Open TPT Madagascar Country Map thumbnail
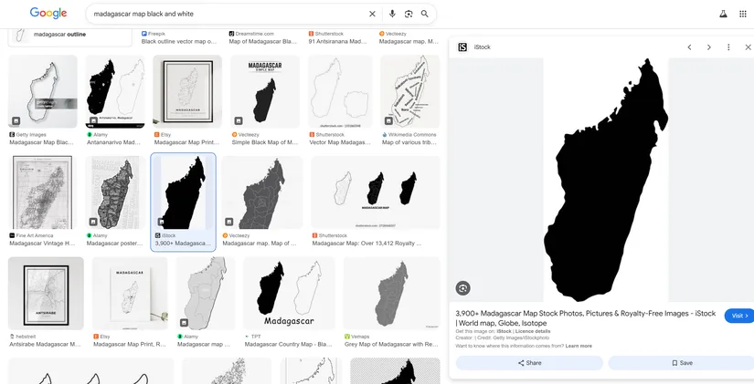Screen dimensions: 754x384 click(290, 294)
